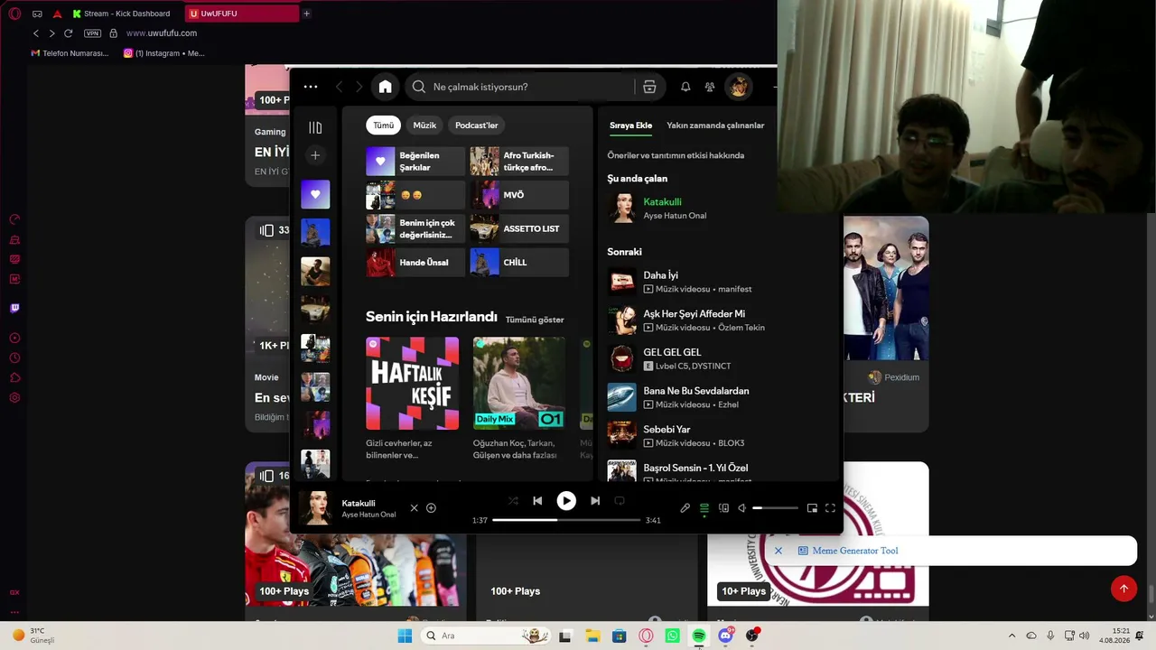This screenshot has height=650, width=1156.
Task: Go to Spotify Home via house icon
Action: [x=385, y=87]
